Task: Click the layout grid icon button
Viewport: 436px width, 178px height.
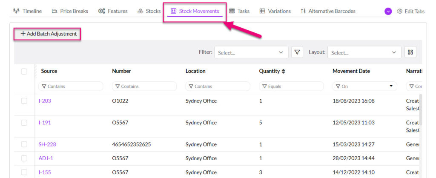Action: 410,52
